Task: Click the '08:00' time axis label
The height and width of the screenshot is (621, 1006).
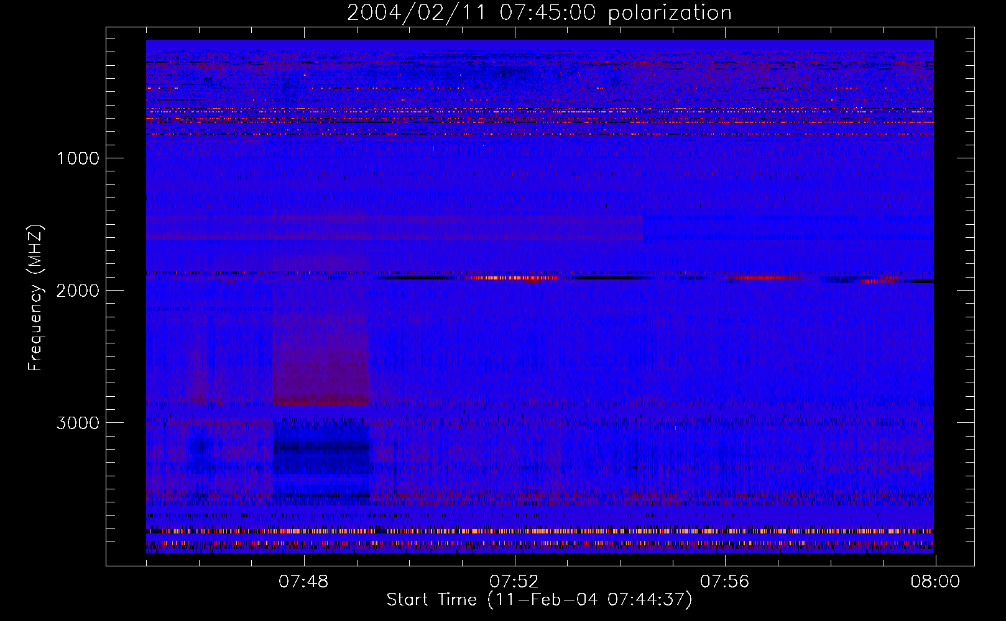Action: pos(935,582)
